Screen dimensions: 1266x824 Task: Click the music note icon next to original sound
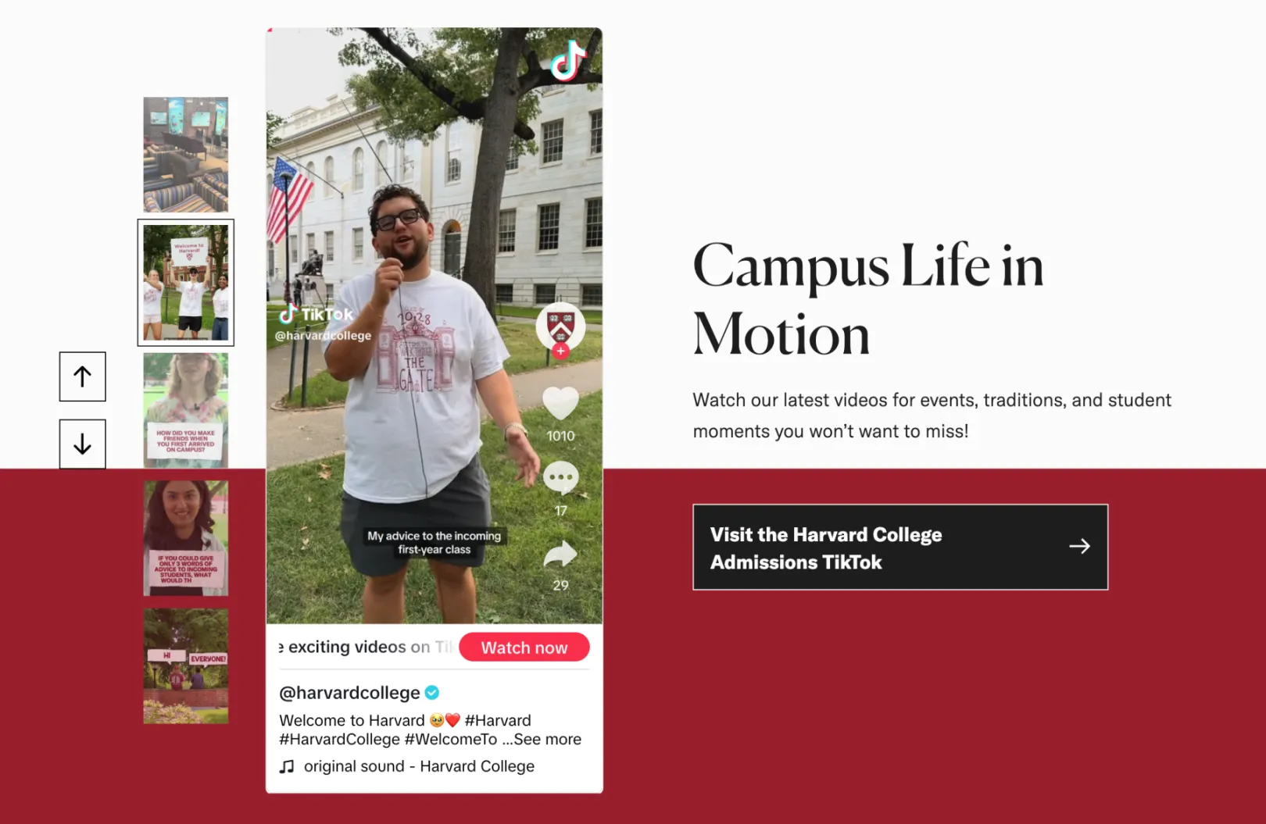pos(286,766)
